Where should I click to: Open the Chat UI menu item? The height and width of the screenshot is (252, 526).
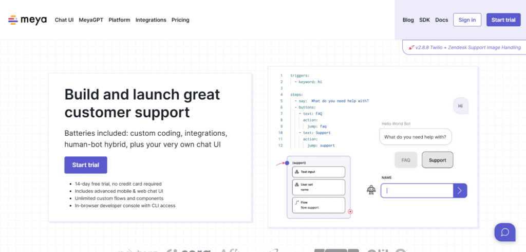(x=64, y=20)
